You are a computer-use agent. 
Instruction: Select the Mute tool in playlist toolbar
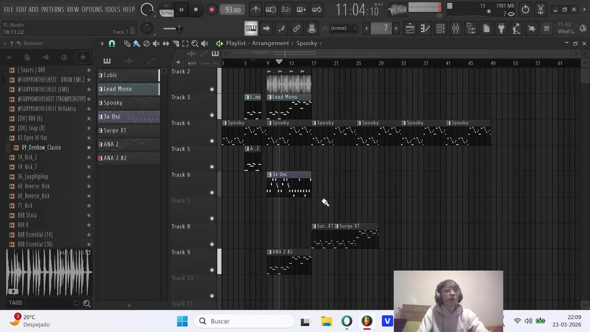point(156,43)
